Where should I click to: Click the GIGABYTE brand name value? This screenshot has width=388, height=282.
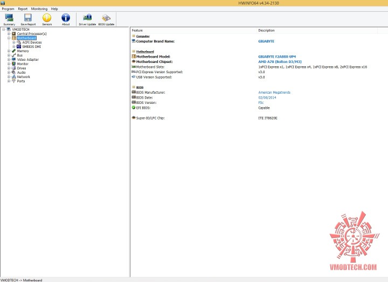pos(266,41)
